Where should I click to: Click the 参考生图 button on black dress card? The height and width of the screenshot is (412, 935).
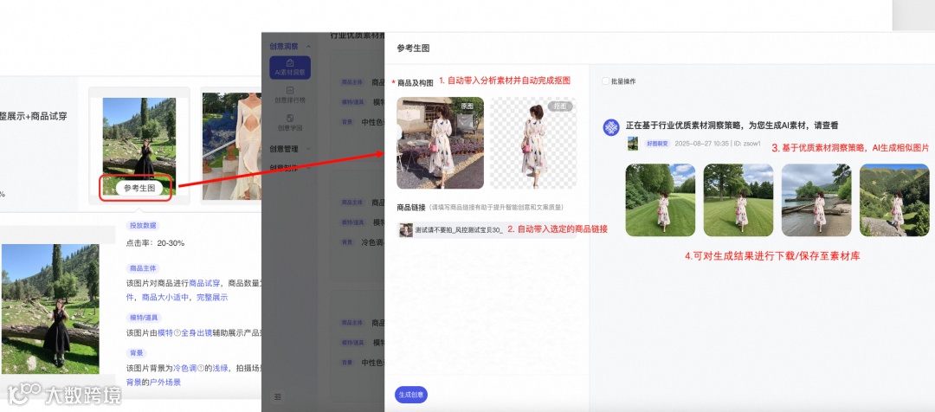point(139,189)
